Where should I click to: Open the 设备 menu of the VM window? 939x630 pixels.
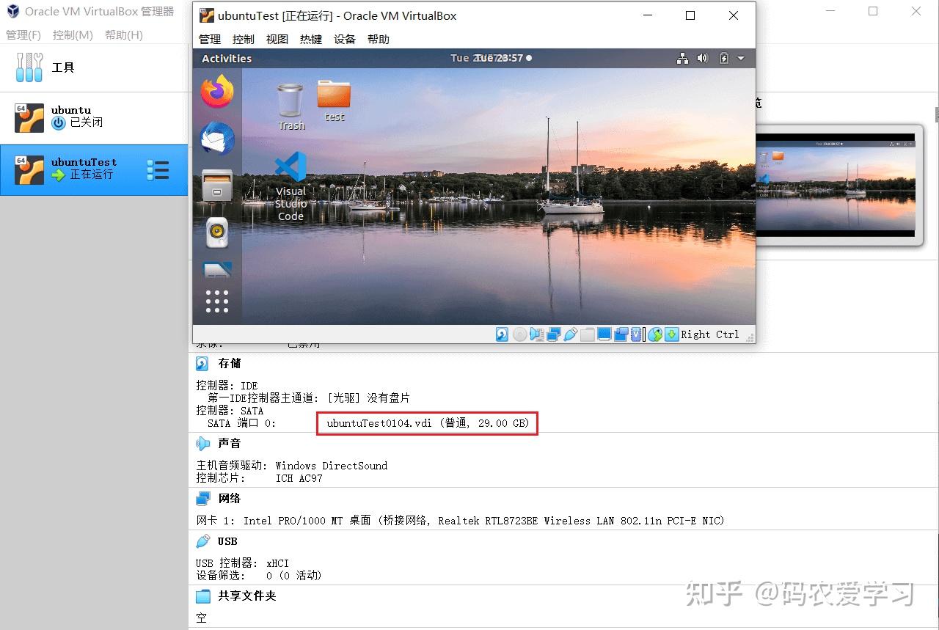(344, 39)
